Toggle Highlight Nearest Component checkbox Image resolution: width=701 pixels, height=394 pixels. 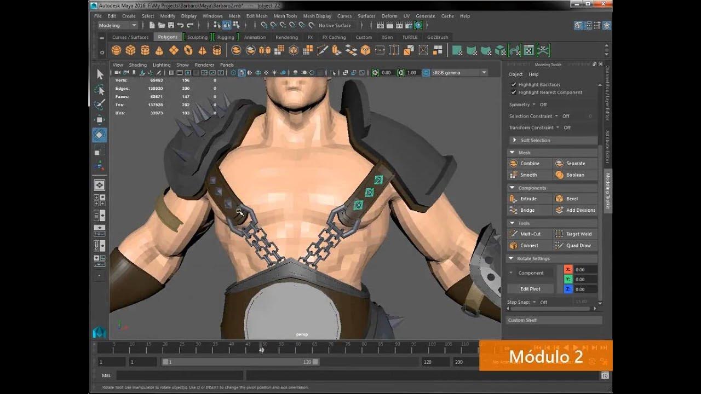point(514,92)
